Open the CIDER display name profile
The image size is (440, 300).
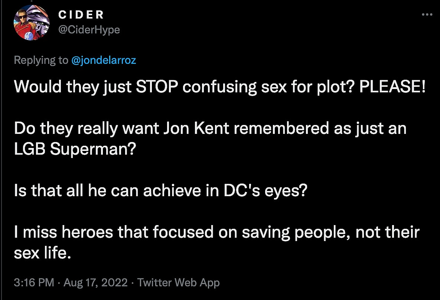(81, 14)
